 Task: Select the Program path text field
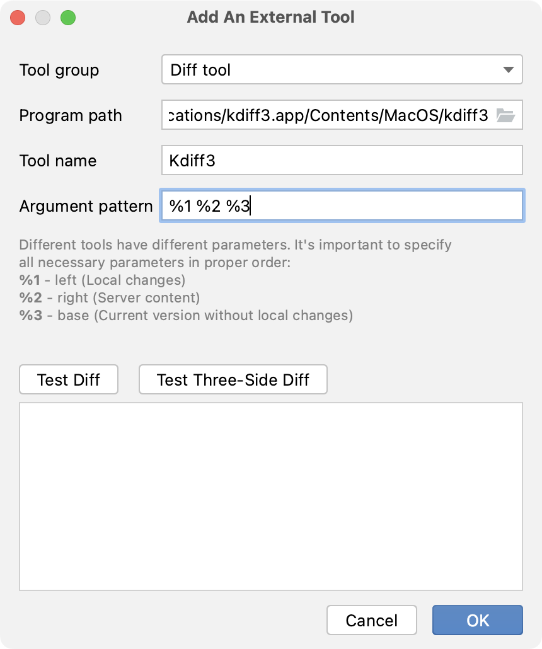[x=328, y=115]
